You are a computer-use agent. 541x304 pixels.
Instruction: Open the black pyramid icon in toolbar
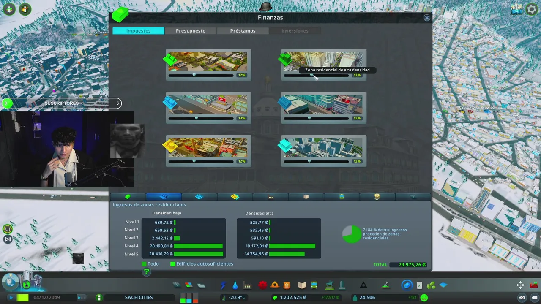pyautogui.click(x=363, y=285)
